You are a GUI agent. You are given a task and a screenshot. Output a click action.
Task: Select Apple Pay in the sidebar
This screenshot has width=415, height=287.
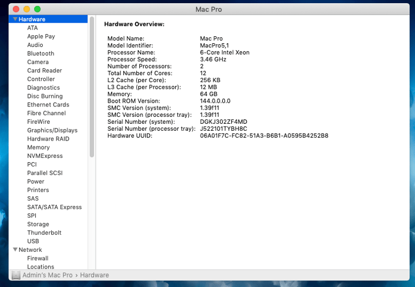(41, 36)
